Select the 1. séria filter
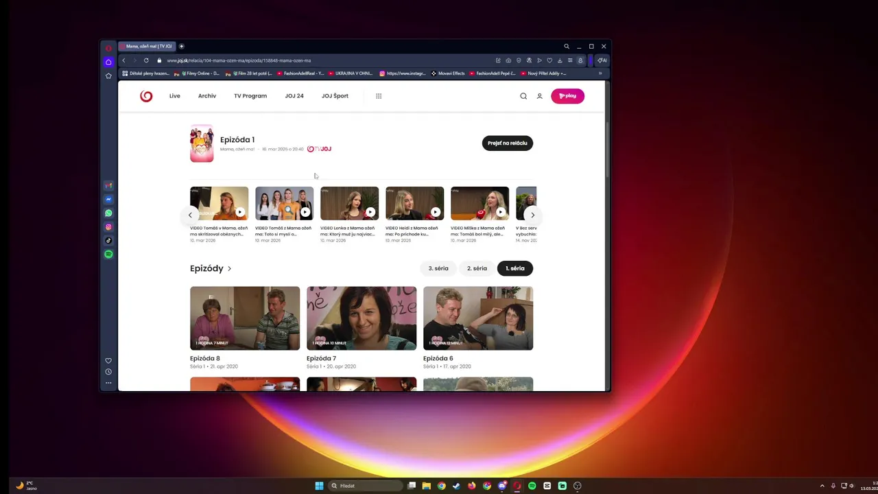878x494 pixels. [515, 268]
